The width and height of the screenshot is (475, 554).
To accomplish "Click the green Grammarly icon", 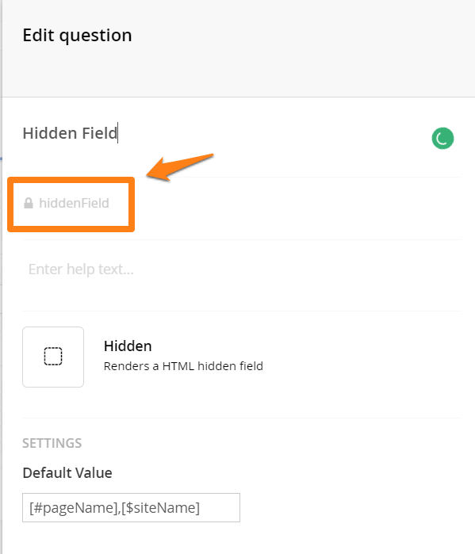I will click(442, 138).
